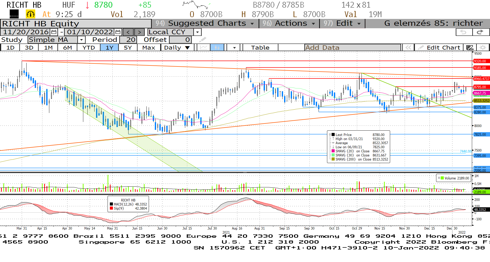The image size is (490, 262).
Task: Open the start date calendar picker
Action: point(54,32)
